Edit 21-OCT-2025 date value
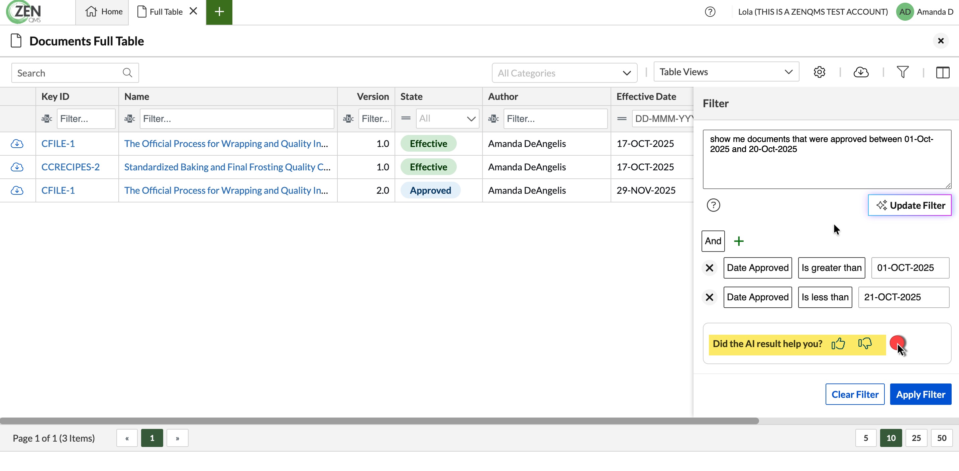 click(903, 297)
